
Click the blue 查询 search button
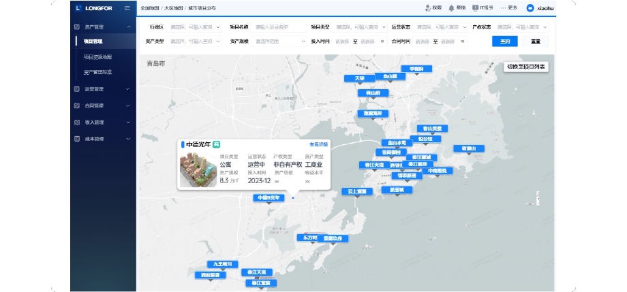tap(505, 42)
